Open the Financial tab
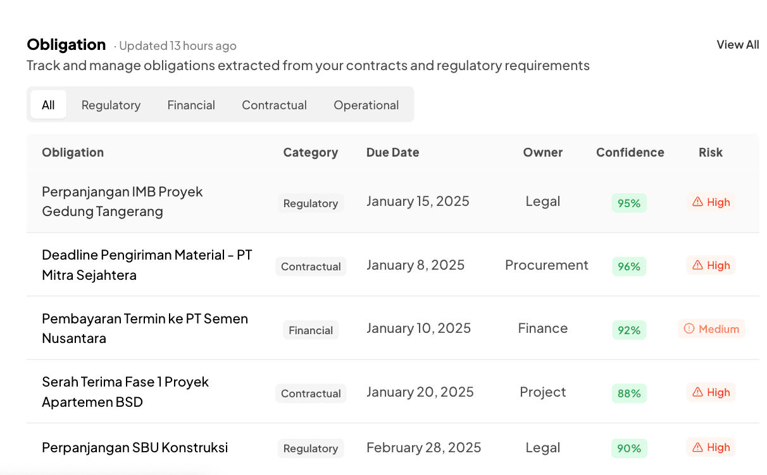767x475 pixels. 191,105
